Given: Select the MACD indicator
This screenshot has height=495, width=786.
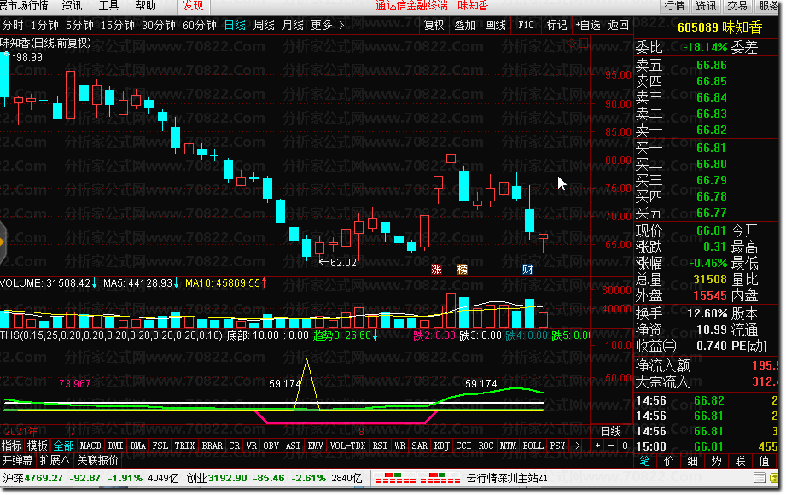Looking at the screenshot, I should pos(90,445).
